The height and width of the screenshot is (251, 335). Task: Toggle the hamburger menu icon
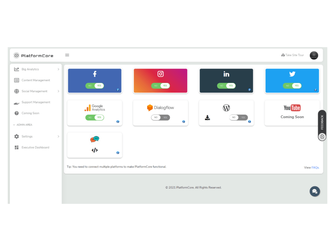(x=67, y=55)
